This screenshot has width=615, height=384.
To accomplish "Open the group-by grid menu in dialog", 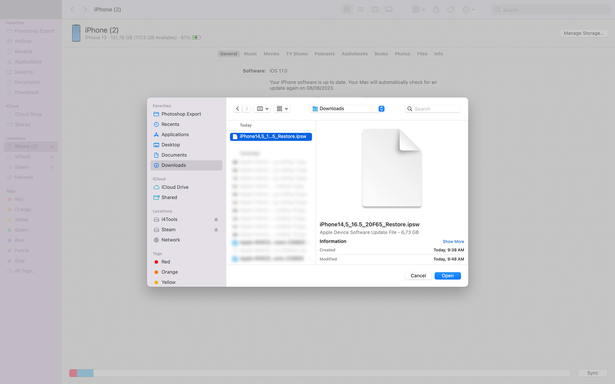I will point(282,109).
